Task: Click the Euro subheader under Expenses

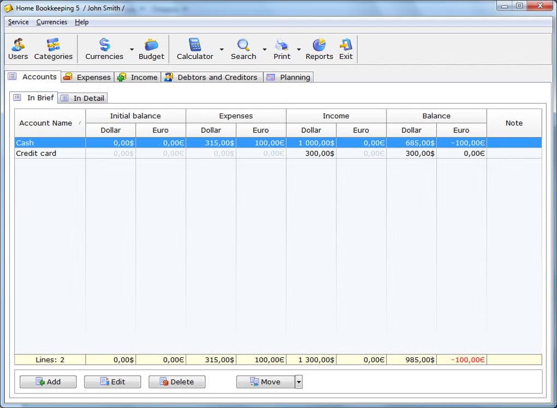Action: pyautogui.click(x=260, y=130)
